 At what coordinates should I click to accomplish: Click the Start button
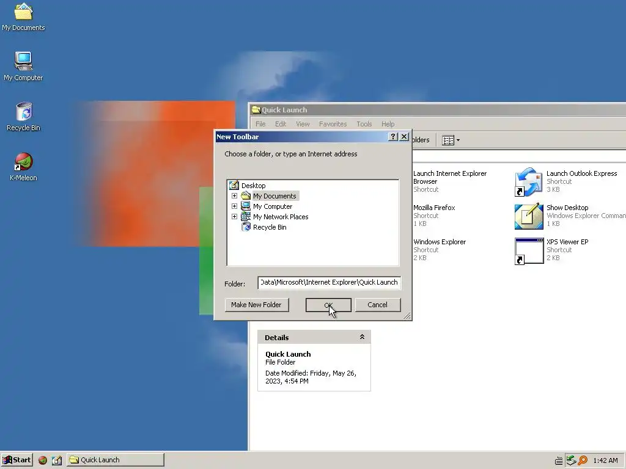coord(17,460)
